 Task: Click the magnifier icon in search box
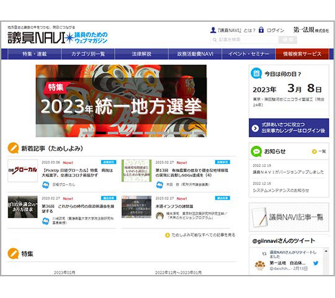(x=215, y=40)
